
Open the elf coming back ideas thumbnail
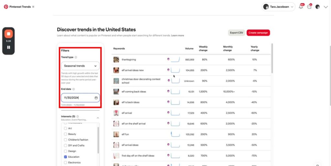coord(116,91)
